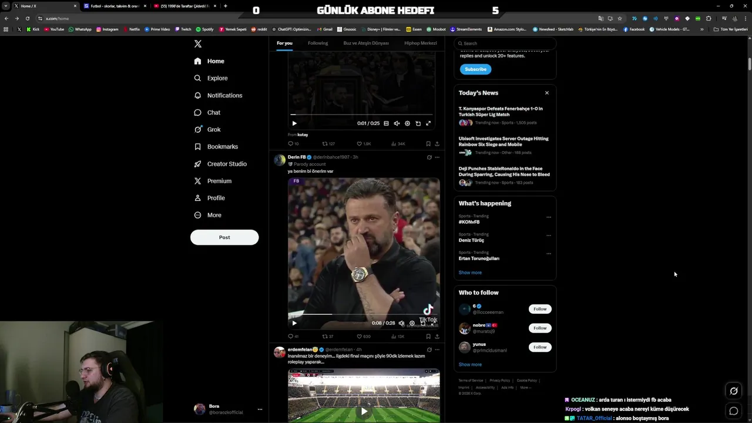The image size is (752, 423).
Task: Share the kutay video post
Action: (x=437, y=144)
